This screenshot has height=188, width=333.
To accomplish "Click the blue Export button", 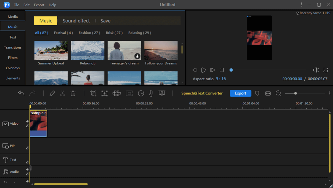I will click(240, 93).
